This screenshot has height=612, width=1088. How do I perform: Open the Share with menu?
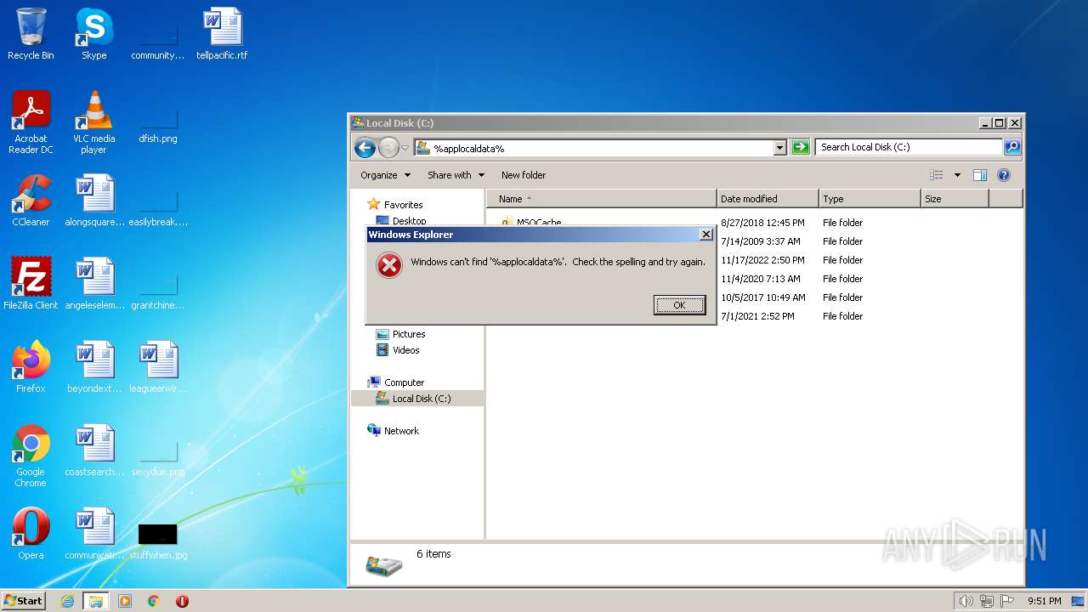(x=456, y=175)
